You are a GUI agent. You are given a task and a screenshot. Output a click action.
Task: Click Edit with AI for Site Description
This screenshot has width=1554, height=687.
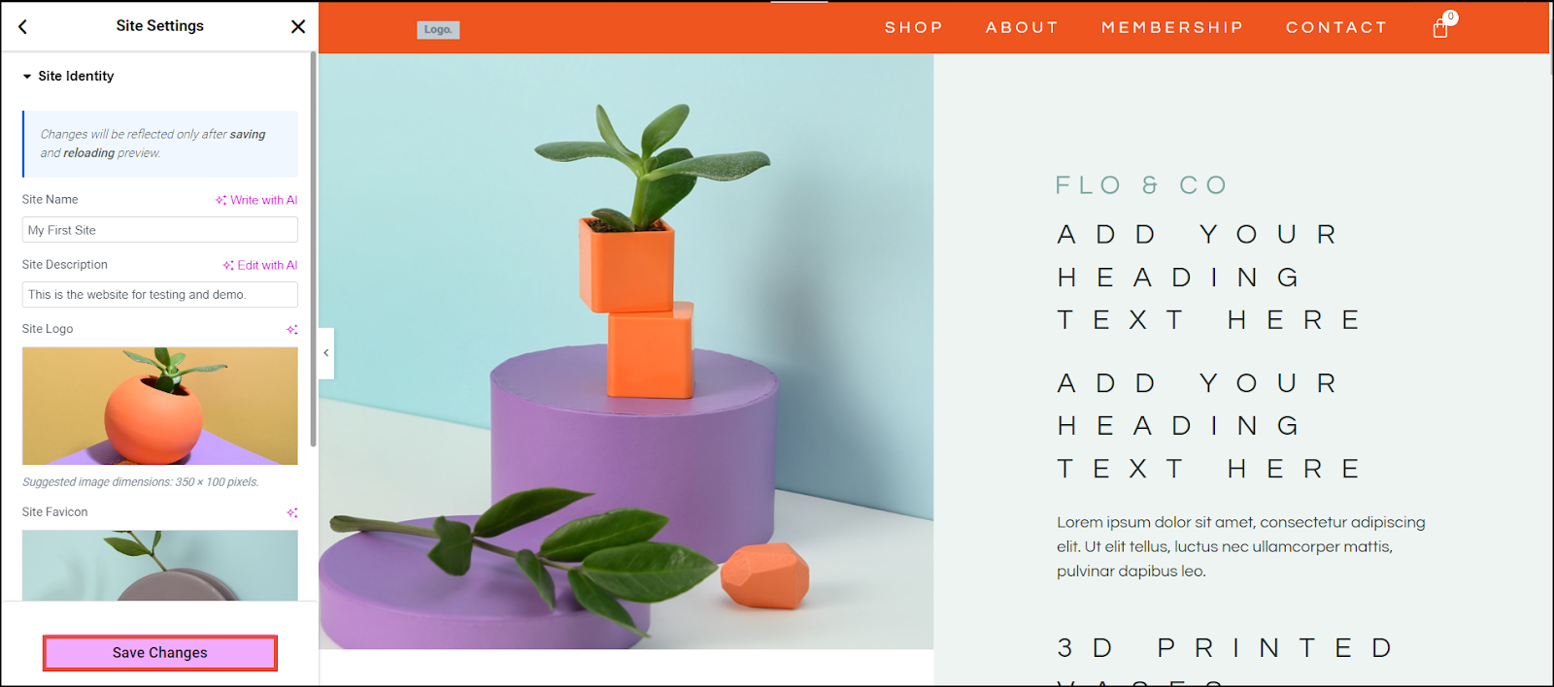click(260, 265)
